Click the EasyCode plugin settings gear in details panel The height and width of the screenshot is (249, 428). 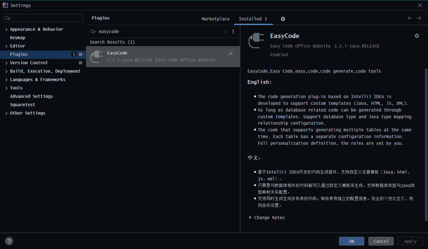click(x=417, y=36)
